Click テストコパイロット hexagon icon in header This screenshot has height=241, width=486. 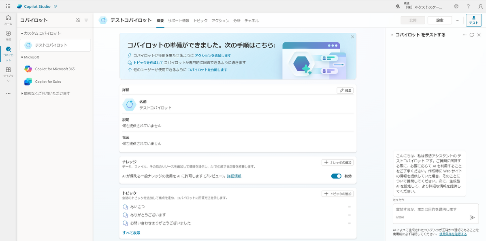(103, 20)
